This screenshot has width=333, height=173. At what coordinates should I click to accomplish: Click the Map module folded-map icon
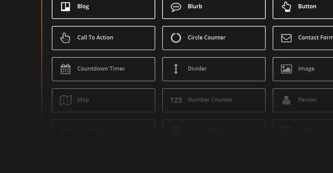coord(66,100)
